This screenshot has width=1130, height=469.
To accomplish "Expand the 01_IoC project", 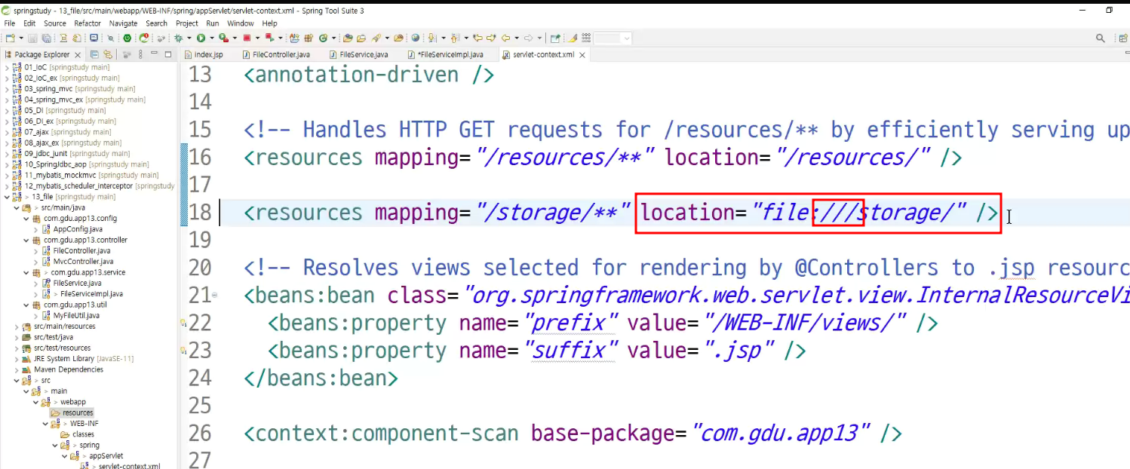I will 7,67.
